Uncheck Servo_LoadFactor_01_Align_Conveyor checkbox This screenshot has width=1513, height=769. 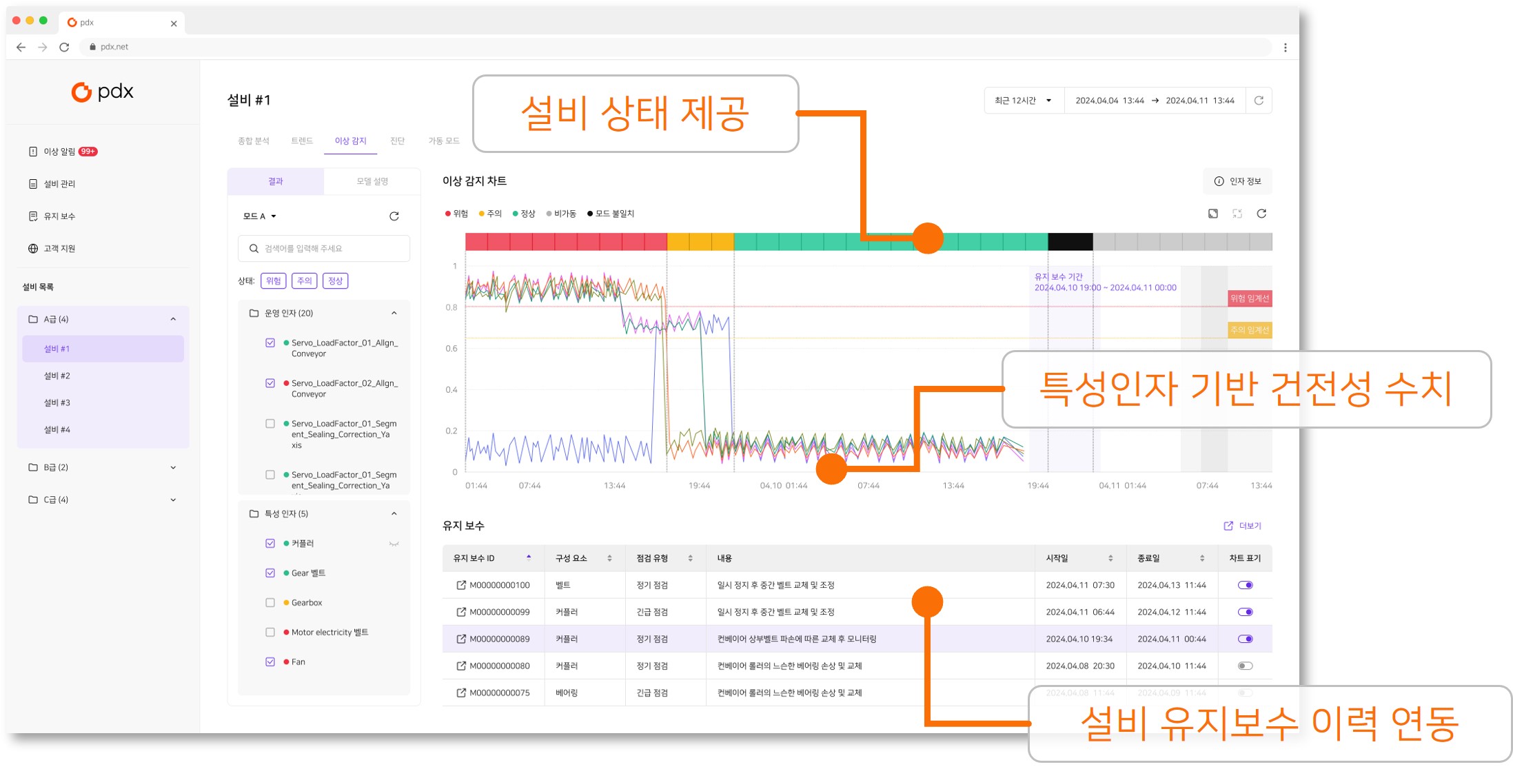[x=270, y=342]
